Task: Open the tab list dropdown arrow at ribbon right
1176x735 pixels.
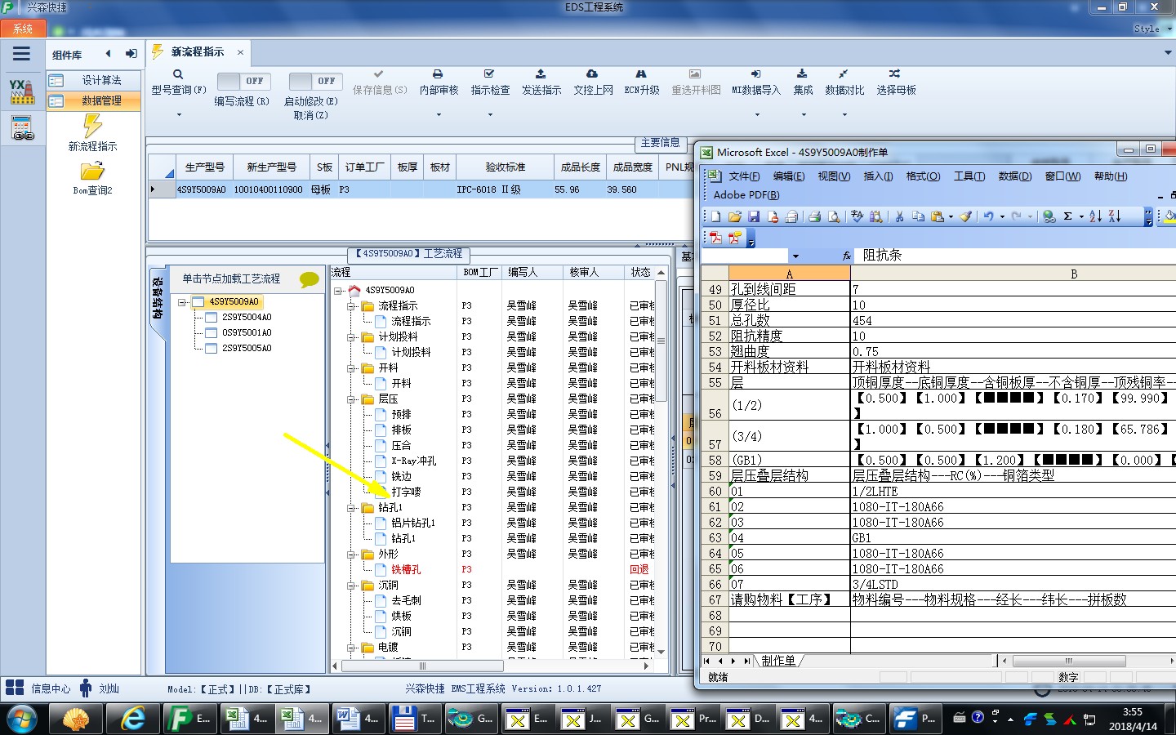Action: [x=1167, y=52]
